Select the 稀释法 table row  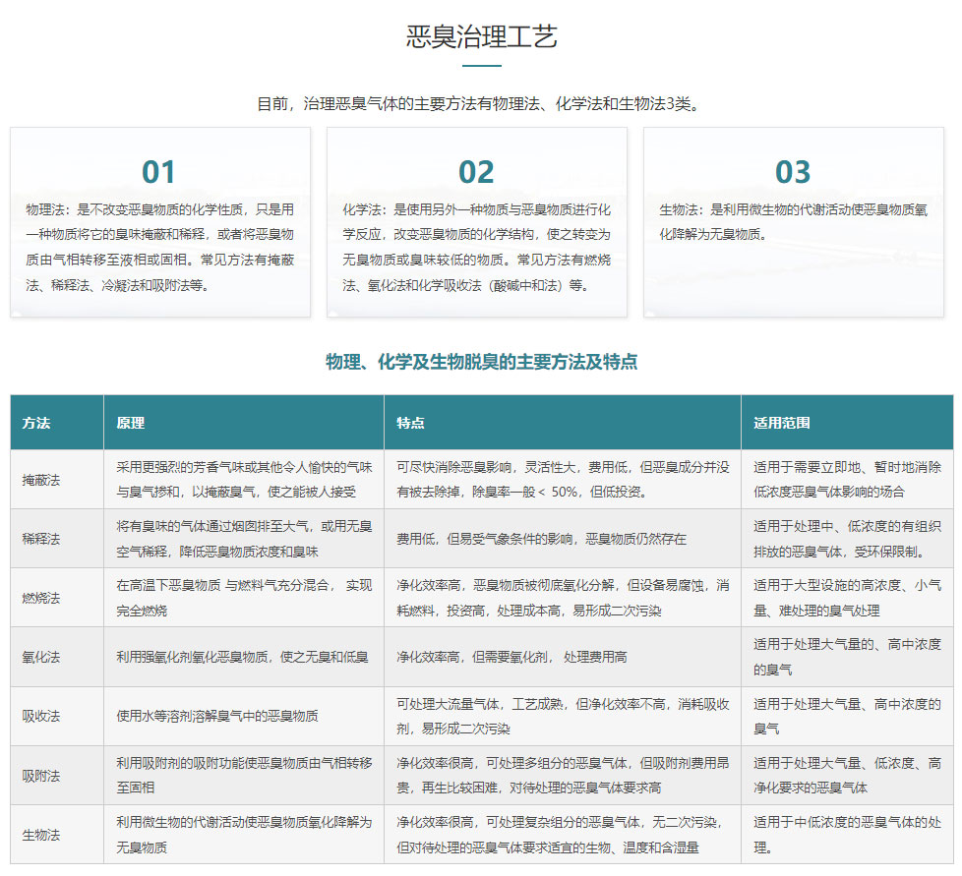tap(482, 538)
